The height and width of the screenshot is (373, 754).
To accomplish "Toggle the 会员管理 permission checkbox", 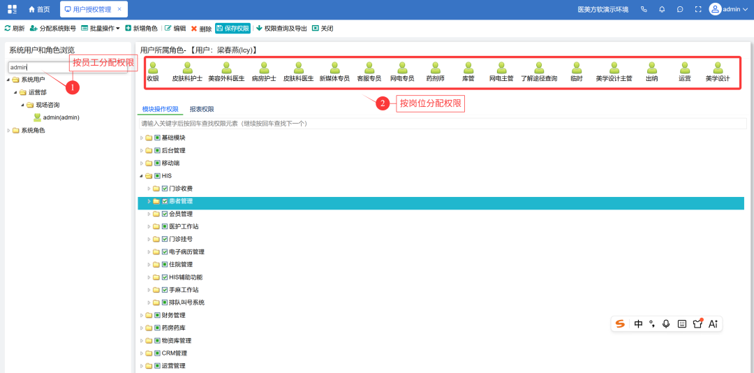I will tap(165, 214).
